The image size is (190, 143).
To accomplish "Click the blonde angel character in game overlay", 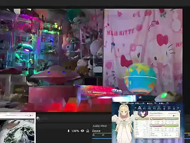I will tap(123, 123).
